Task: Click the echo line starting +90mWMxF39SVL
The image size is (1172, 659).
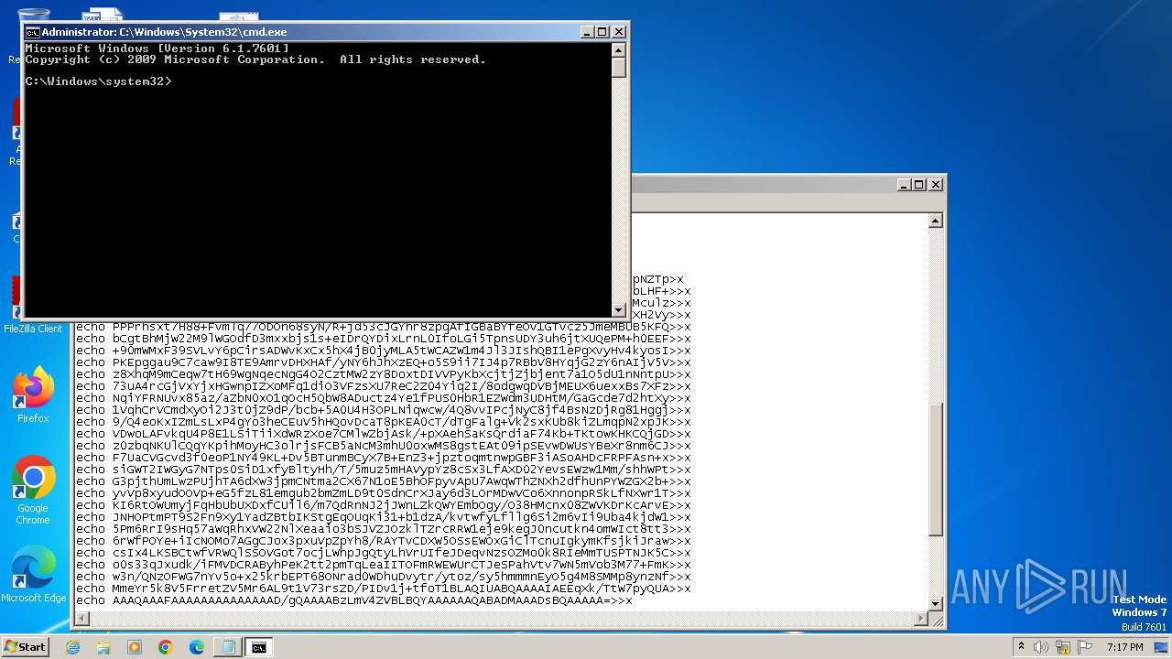Action: point(384,351)
